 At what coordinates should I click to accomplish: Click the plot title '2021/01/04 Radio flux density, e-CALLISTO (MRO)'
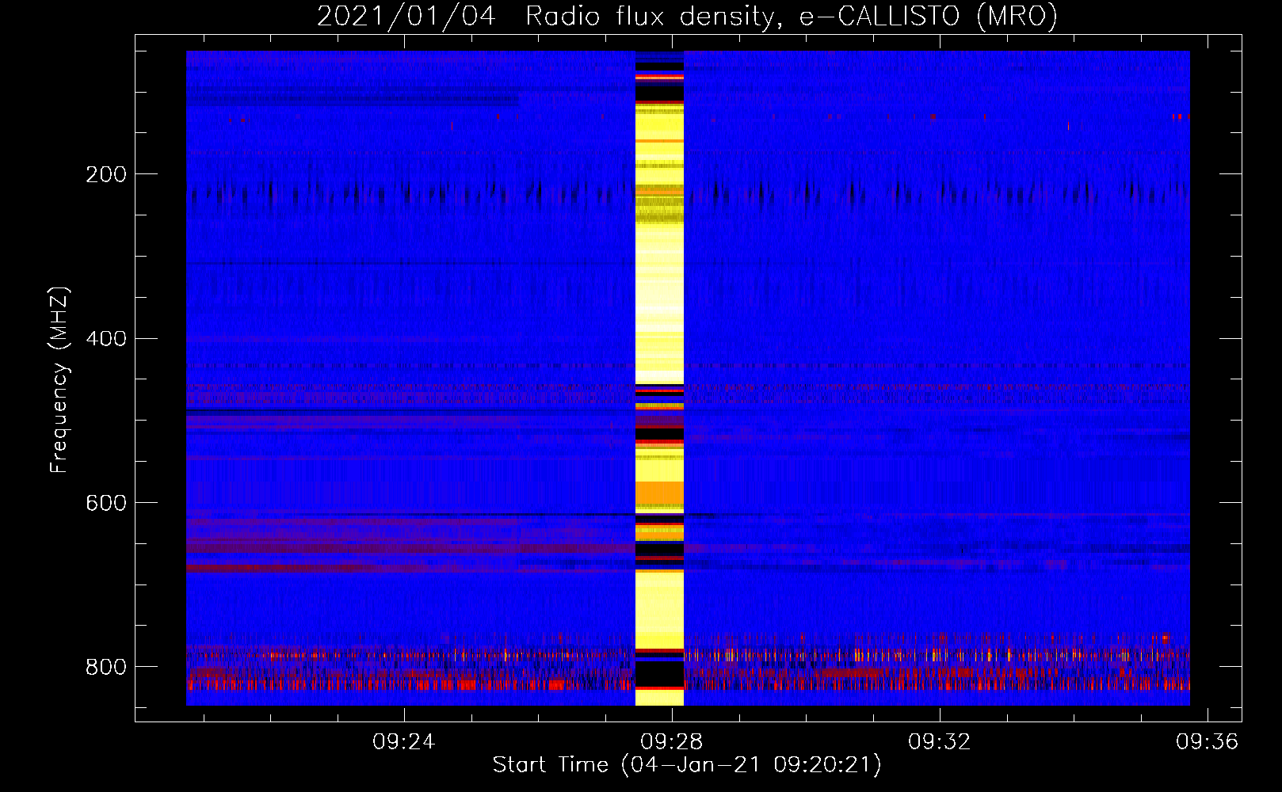coord(687,16)
